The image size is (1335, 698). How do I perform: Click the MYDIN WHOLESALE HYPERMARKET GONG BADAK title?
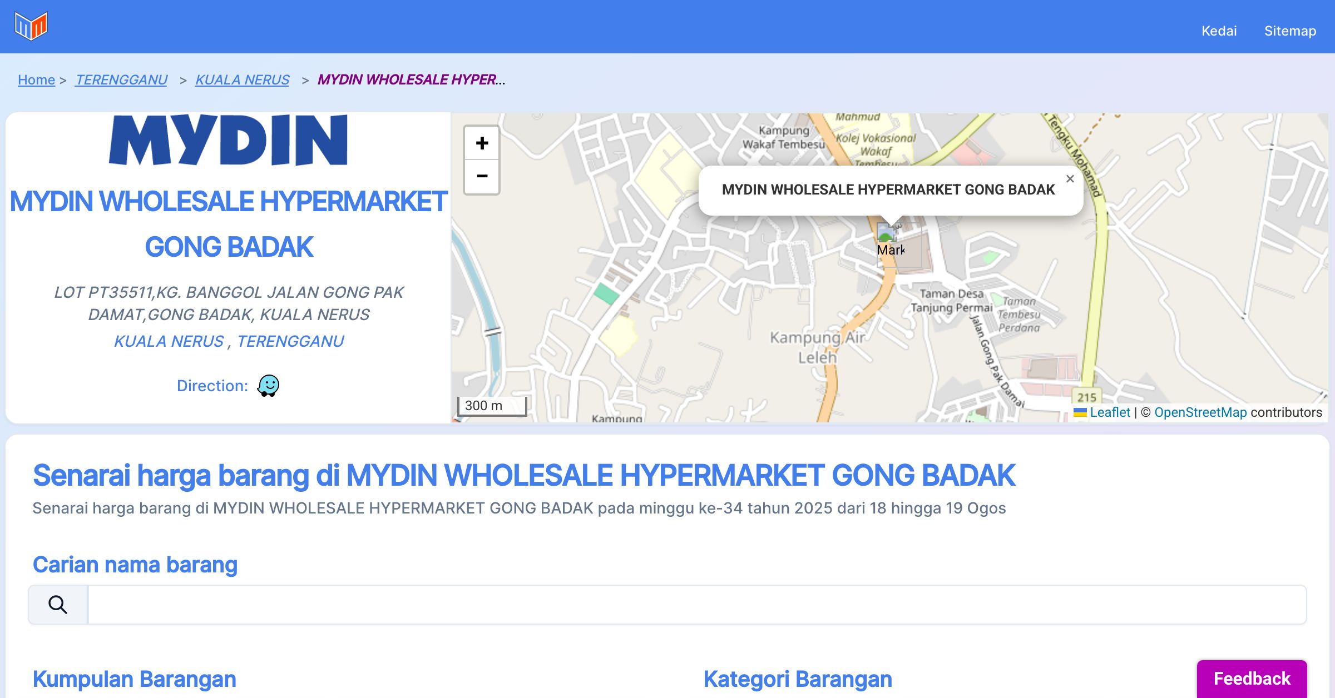point(229,224)
